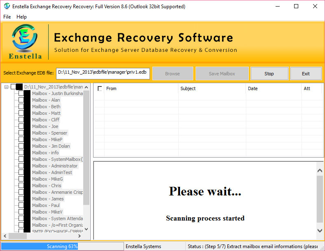This screenshot has width=325, height=251.
Task: Click the 'Select Exchange EDB file:' label
Action: [28, 73]
